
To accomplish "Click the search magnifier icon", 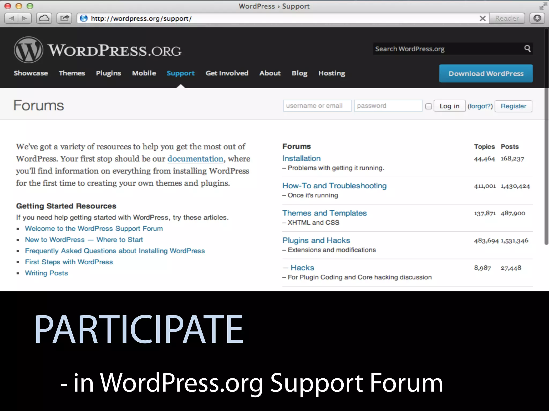I will click(x=527, y=49).
